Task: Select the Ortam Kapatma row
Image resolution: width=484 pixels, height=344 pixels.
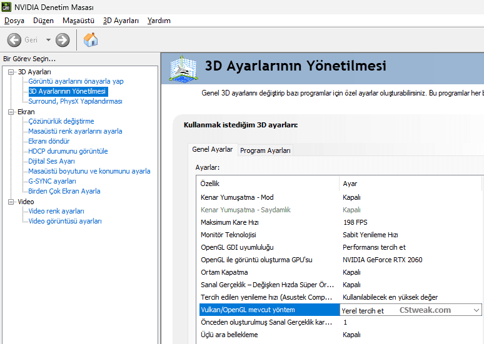Action: [x=340, y=272]
